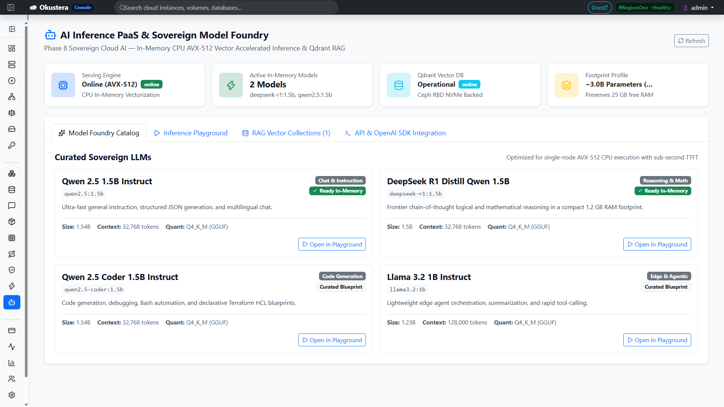Open the bar chart analytics icon
Image resolution: width=724 pixels, height=407 pixels.
pyautogui.click(x=12, y=363)
